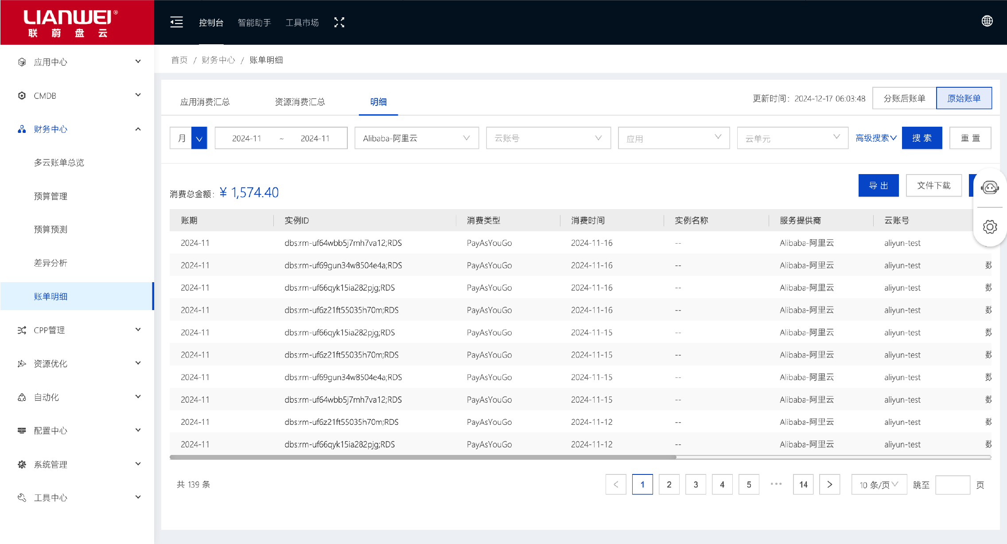The width and height of the screenshot is (1007, 544).
Task: Click the 应用中心 cube icon
Action: 22,62
